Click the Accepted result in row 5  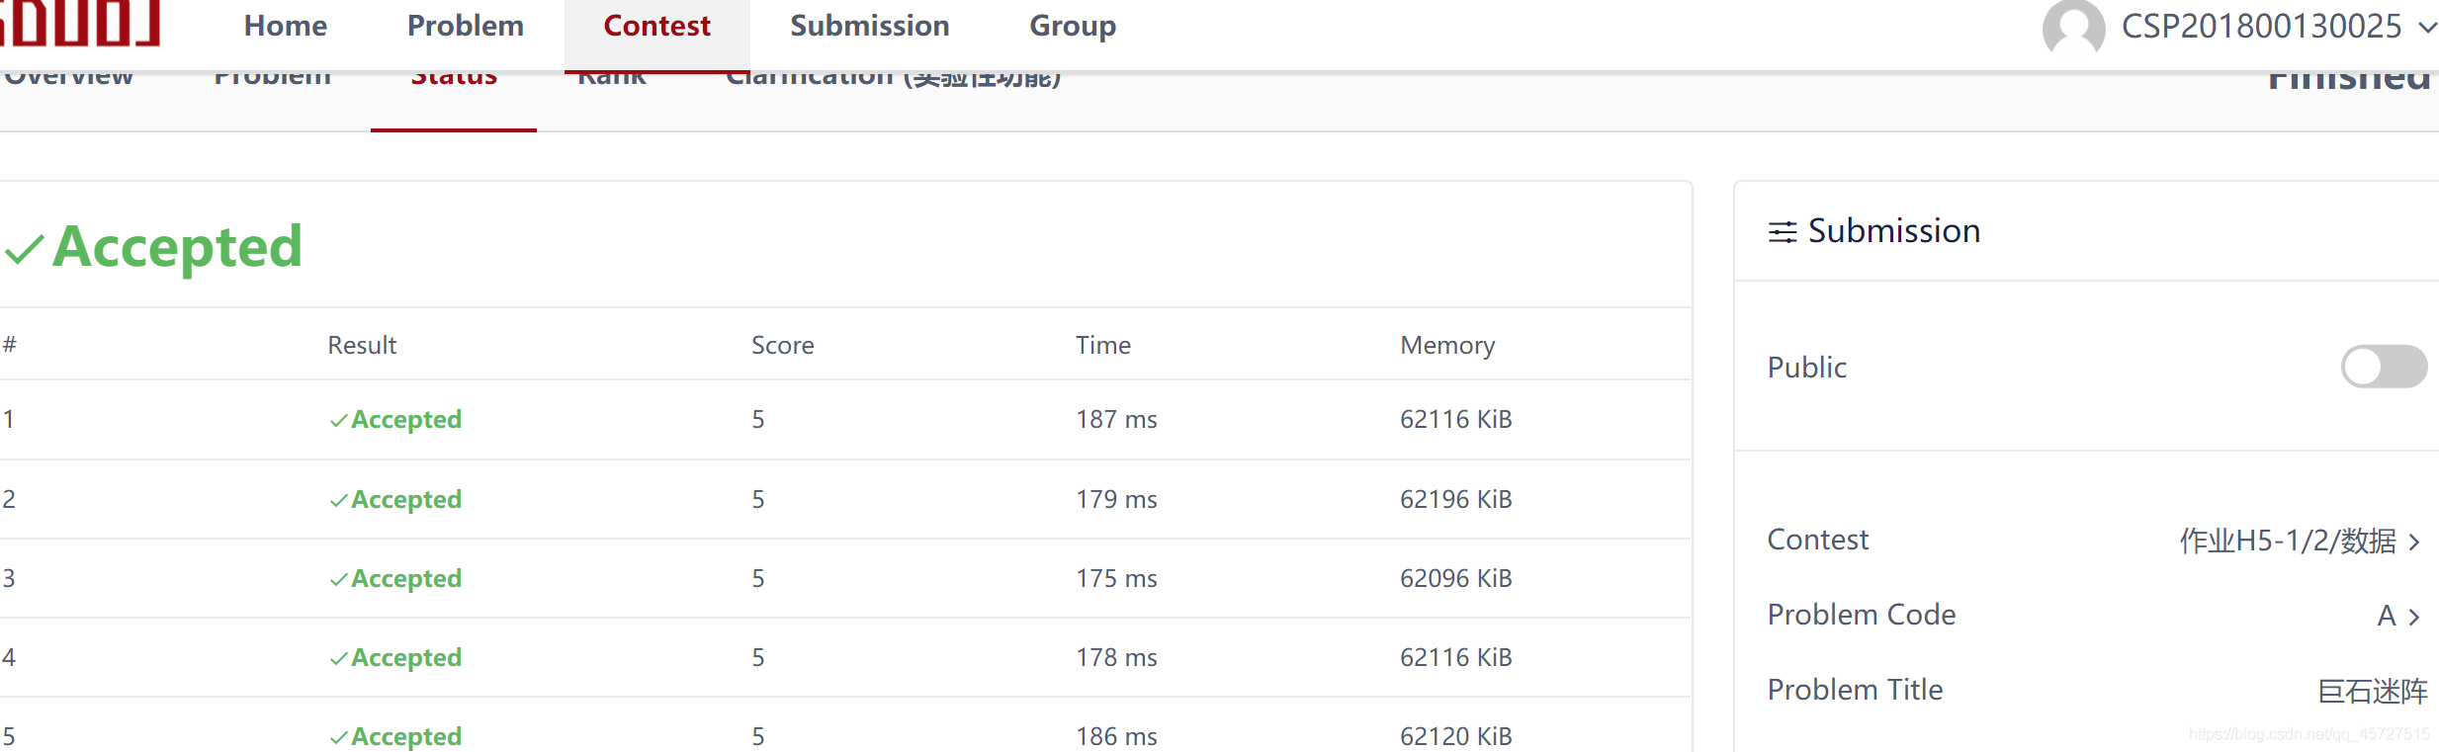pyautogui.click(x=395, y=737)
